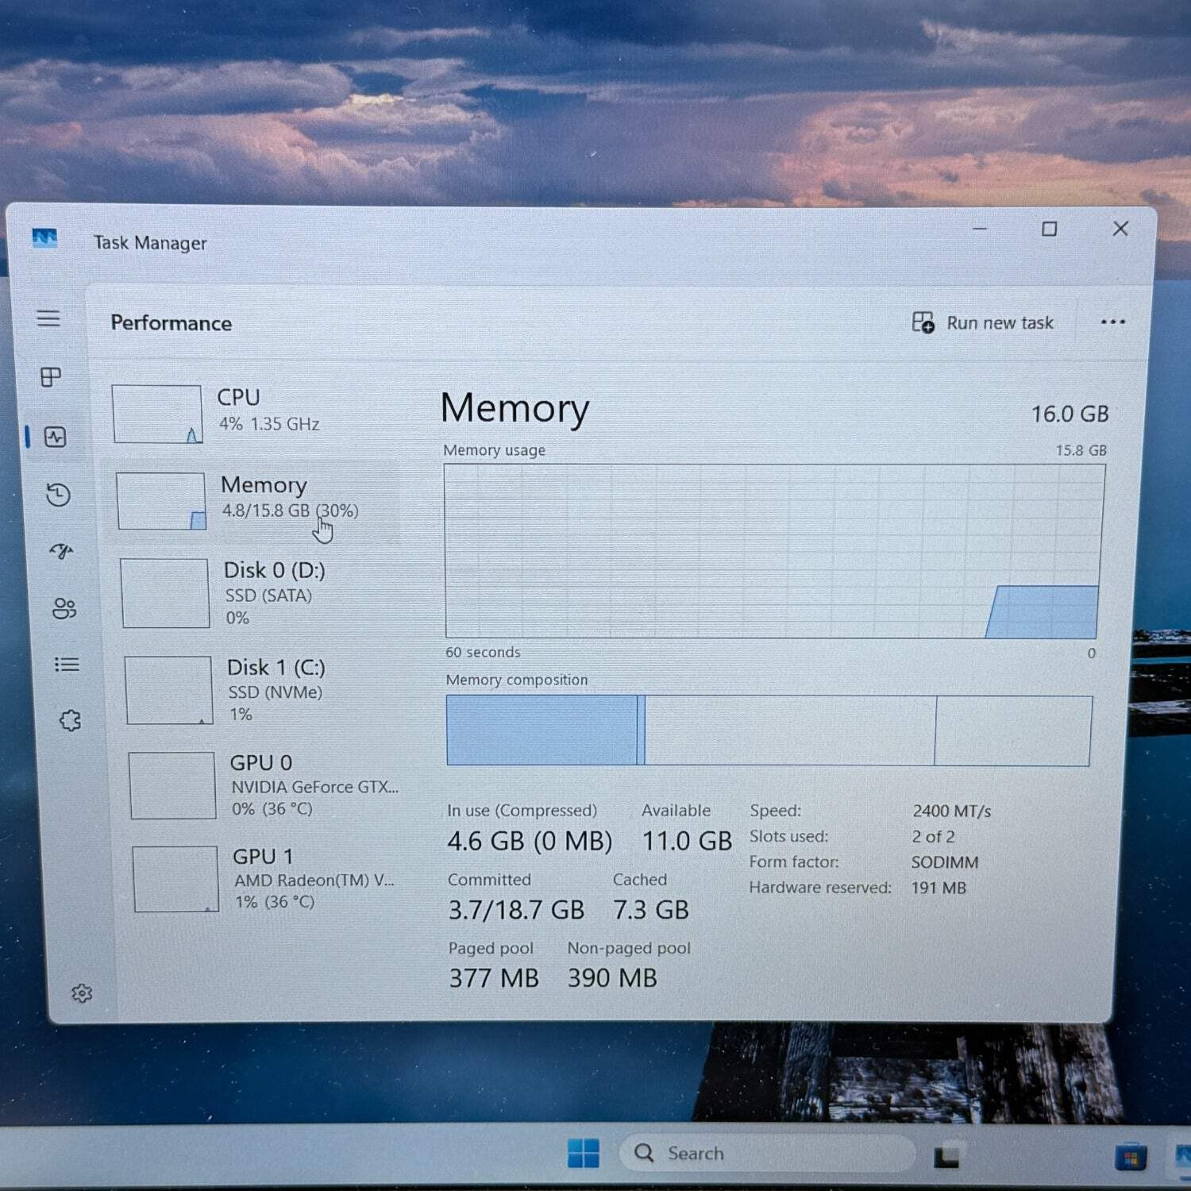
Task: Open Microsoft Store from the taskbar
Action: click(x=1130, y=1157)
